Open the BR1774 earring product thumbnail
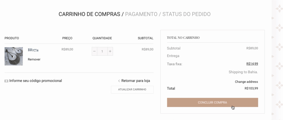Image resolution: width=283 pixels, height=120 pixels. pyautogui.click(x=14, y=56)
